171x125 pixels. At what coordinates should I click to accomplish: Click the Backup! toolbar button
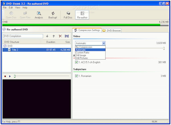[53, 15]
